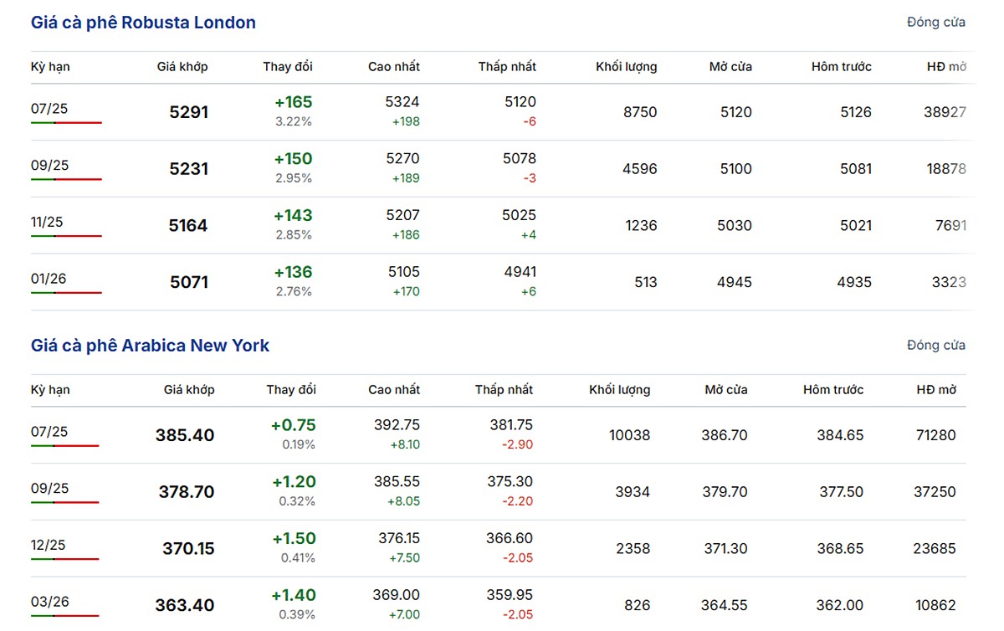Click the open interest value 23685
Image resolution: width=1004 pixels, height=631 pixels.
click(x=935, y=550)
